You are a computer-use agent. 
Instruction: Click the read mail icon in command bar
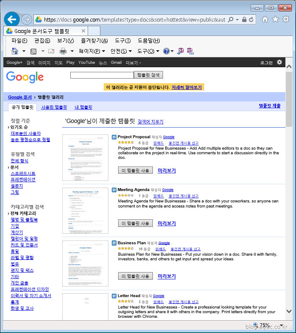click(51, 51)
